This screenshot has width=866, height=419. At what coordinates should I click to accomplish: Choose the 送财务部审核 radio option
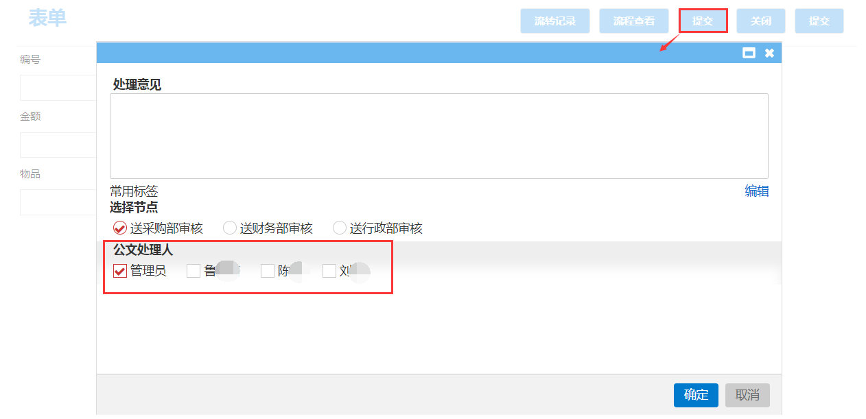pos(230,228)
